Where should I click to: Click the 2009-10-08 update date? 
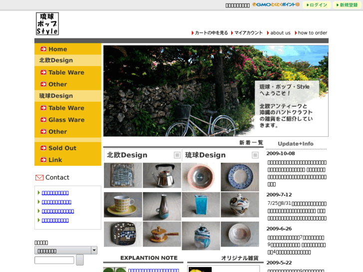click(281, 153)
